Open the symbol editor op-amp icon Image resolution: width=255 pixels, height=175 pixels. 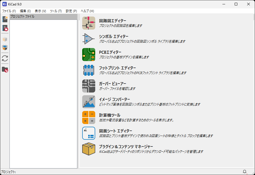pos(89,39)
